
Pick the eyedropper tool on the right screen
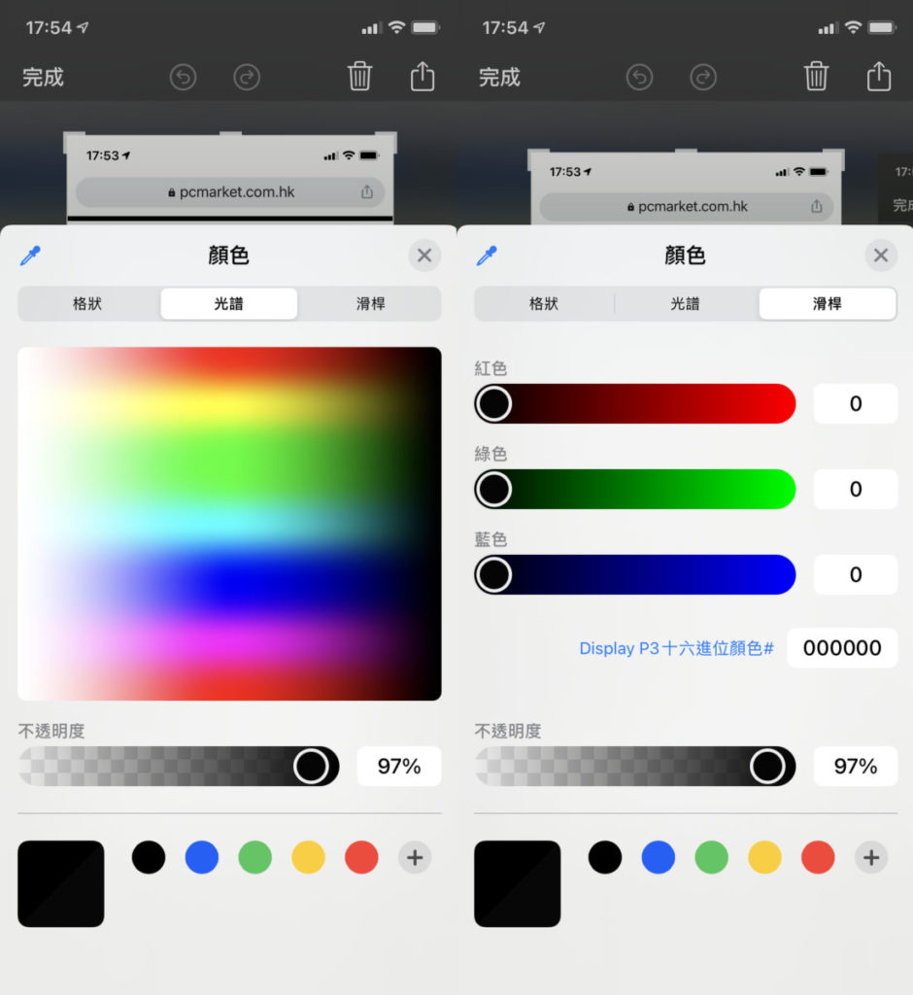pos(488,256)
